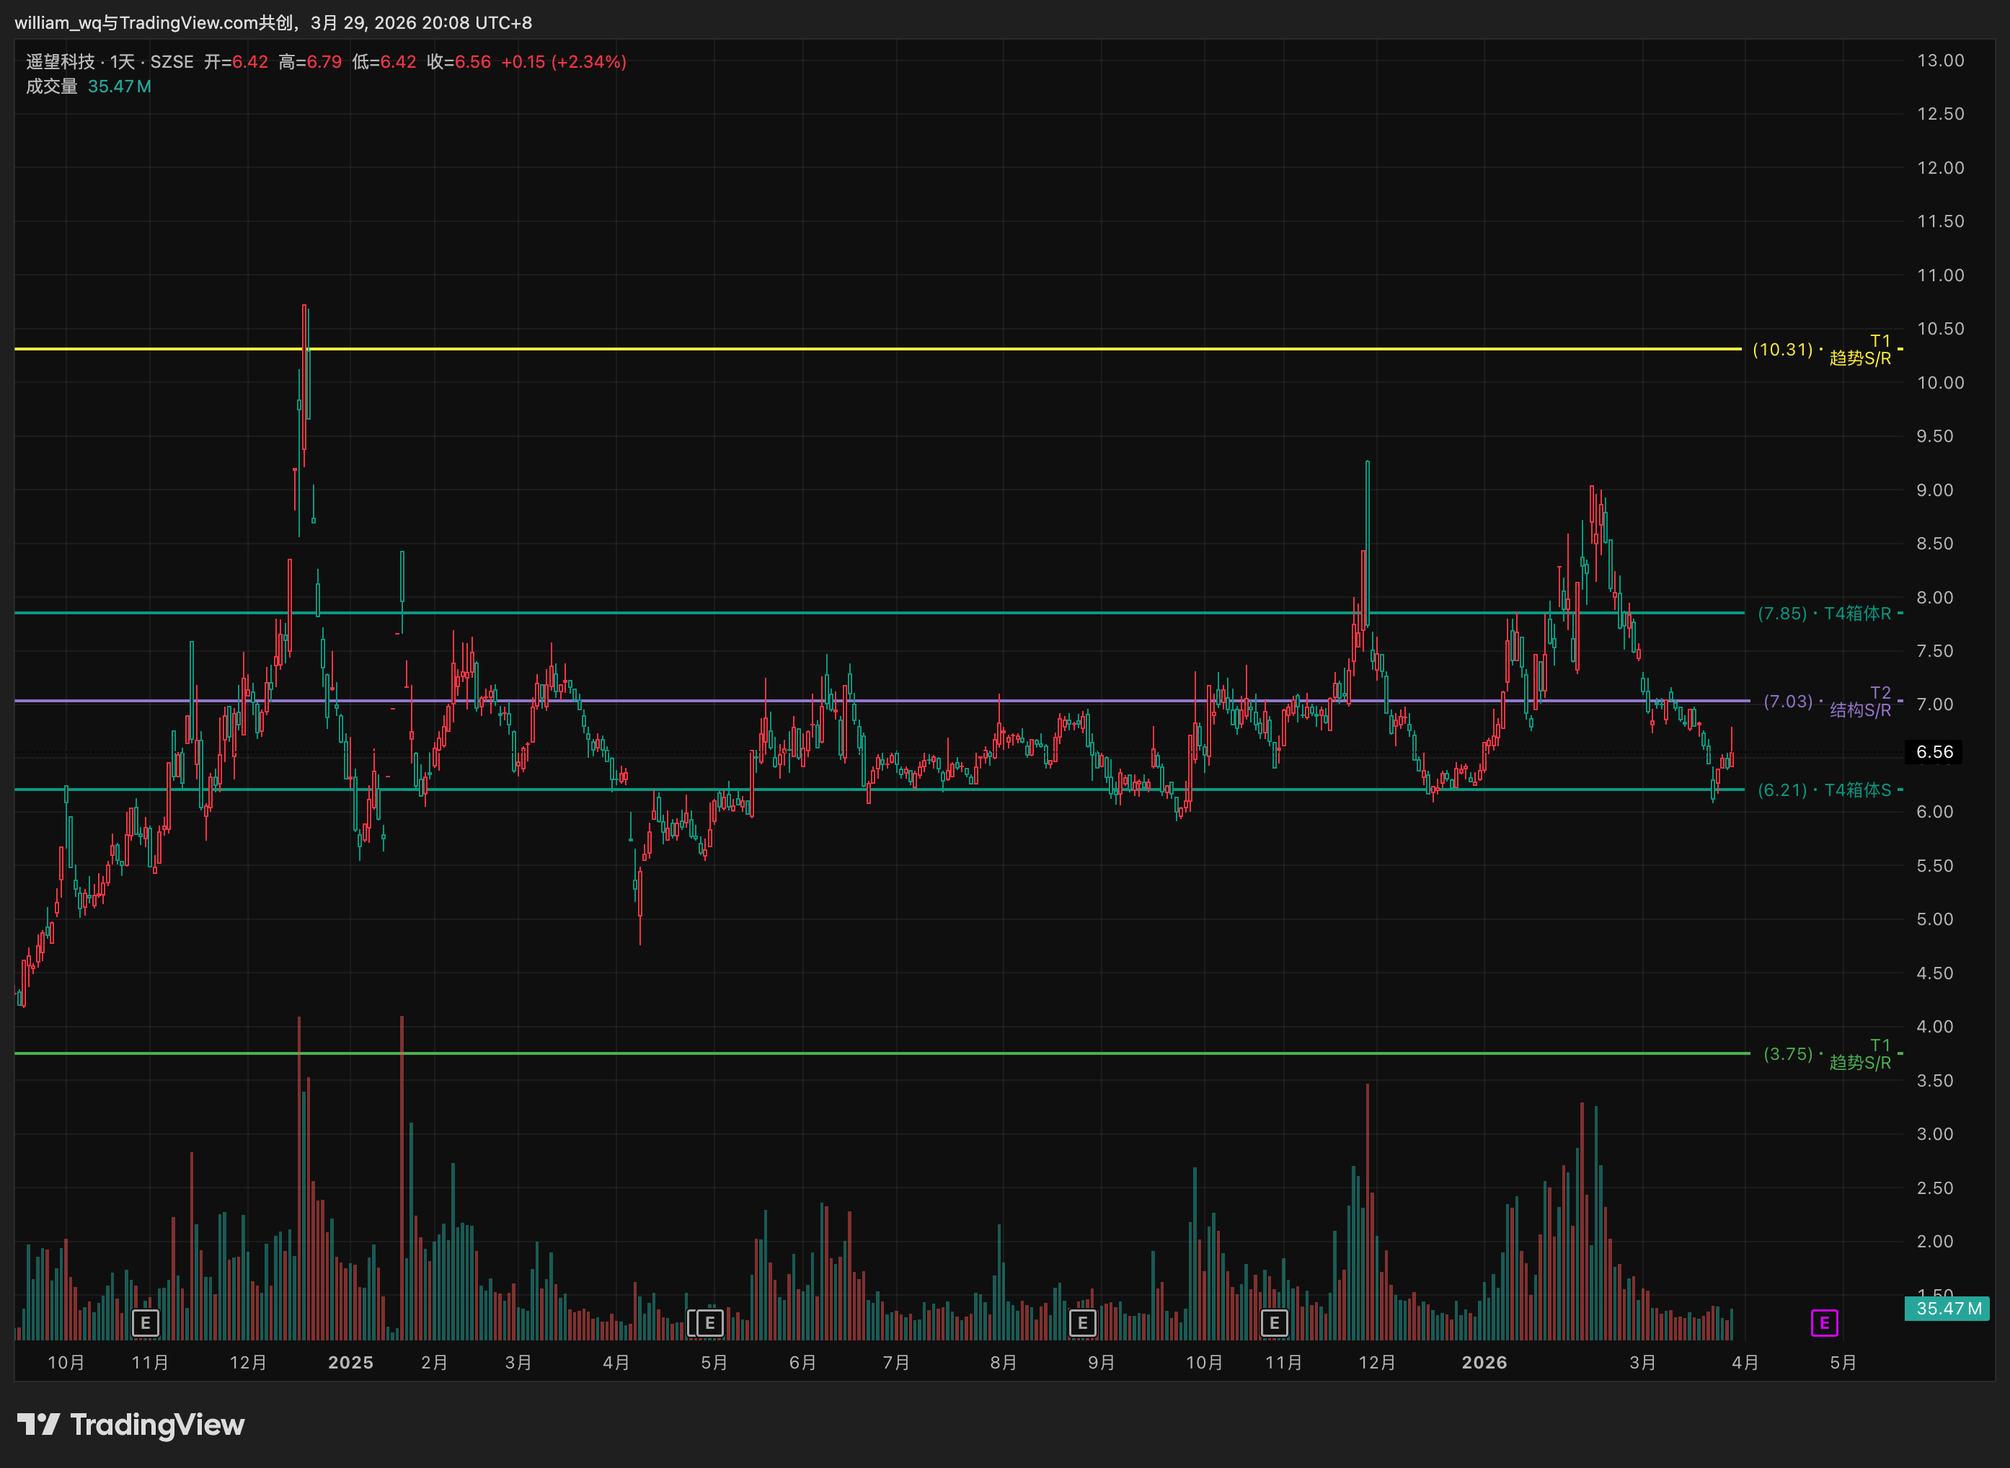The image size is (2010, 1468).
Task: Click the +0.15 (+2.34%) change value
Action: (x=563, y=61)
